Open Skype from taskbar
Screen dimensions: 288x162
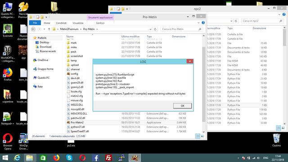[69, 158]
